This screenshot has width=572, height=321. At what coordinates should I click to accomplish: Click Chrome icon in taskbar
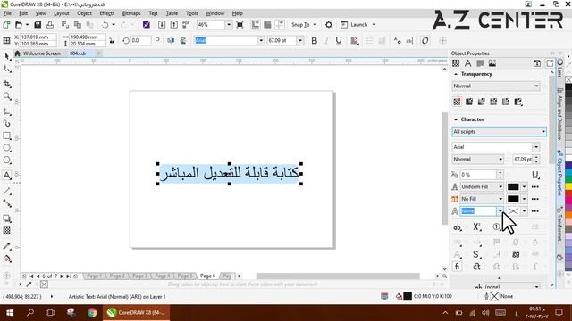[x=92, y=313]
